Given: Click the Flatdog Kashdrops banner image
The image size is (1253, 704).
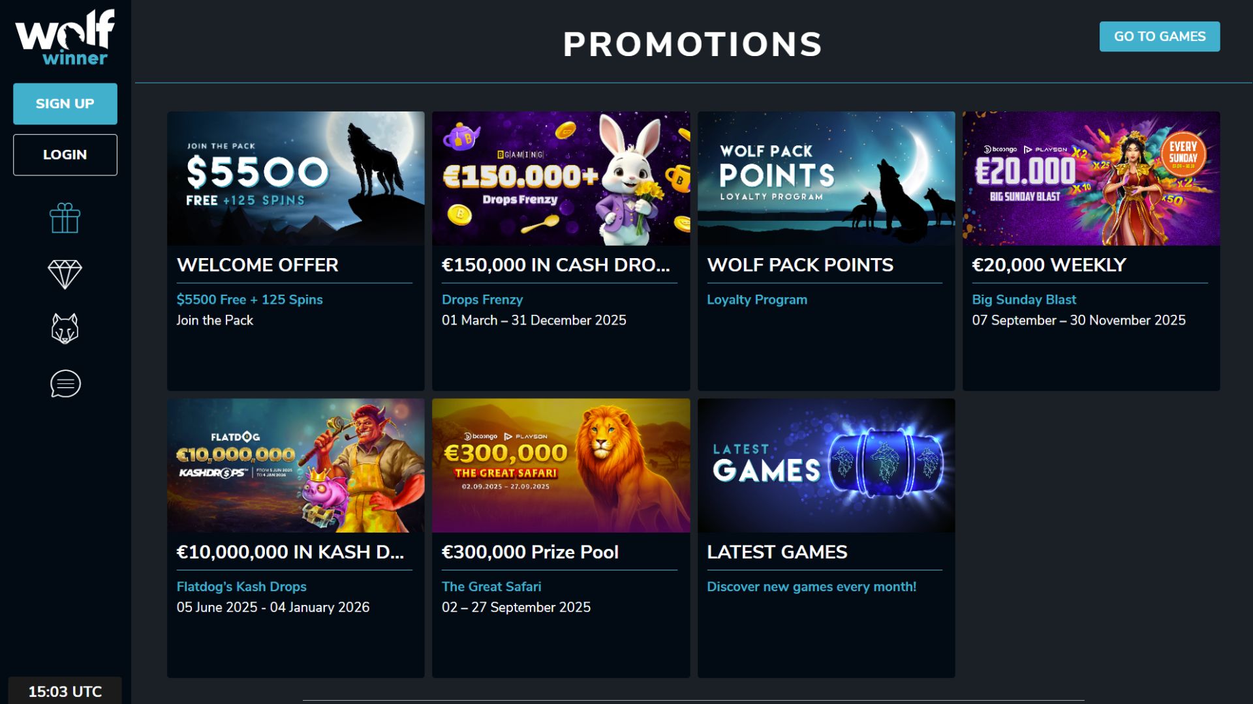Looking at the screenshot, I should tap(296, 465).
